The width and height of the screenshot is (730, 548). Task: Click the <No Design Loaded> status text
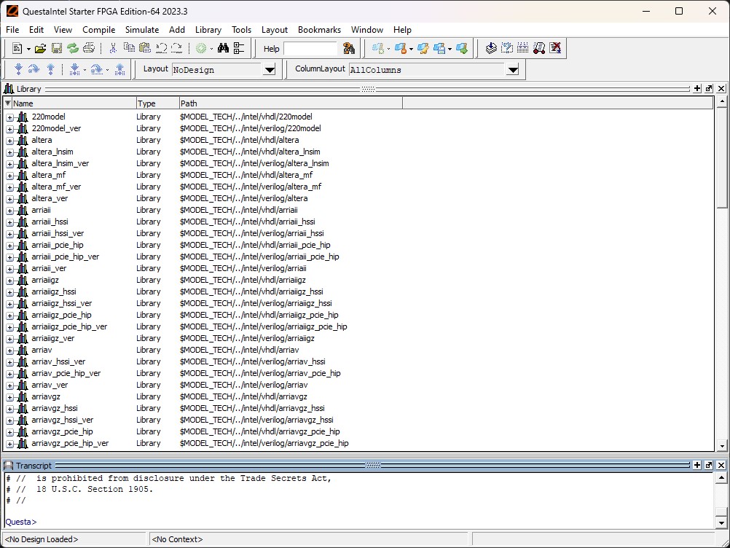[x=42, y=539]
